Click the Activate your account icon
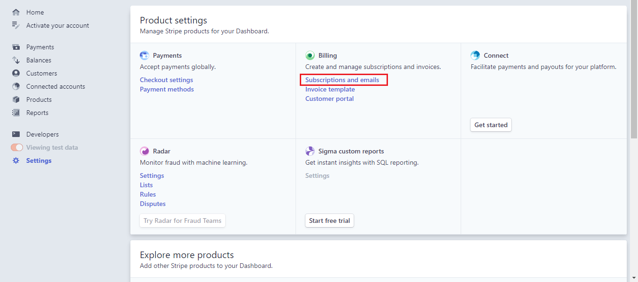 click(x=16, y=25)
